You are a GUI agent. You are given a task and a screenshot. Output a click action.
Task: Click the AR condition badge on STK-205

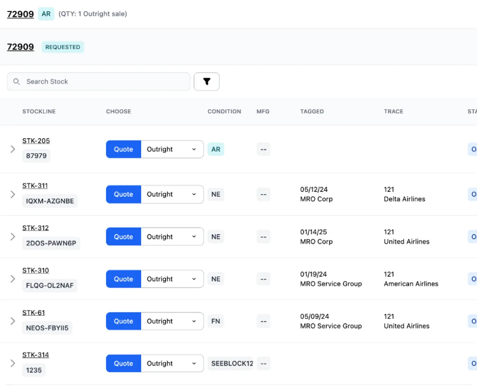point(216,149)
